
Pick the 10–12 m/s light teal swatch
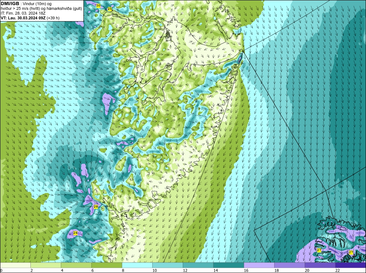[168, 265]
